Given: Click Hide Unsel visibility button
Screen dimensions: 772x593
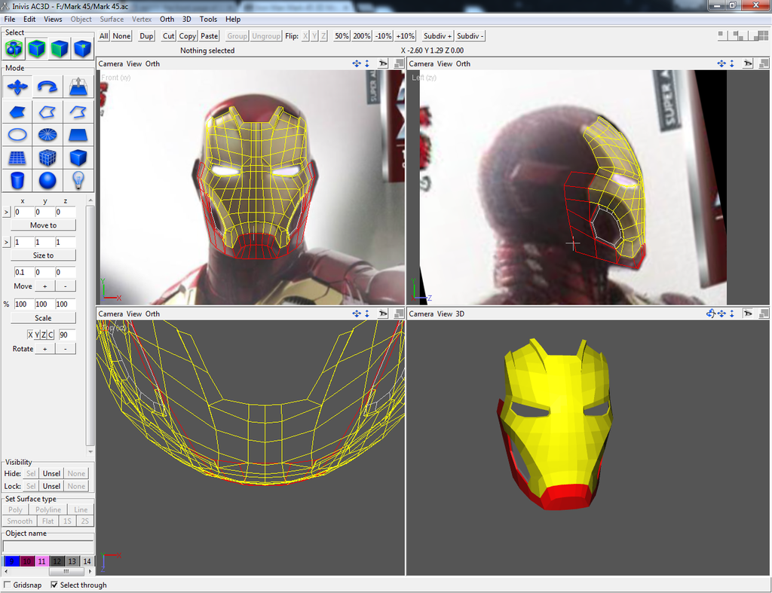Looking at the screenshot, I should coord(51,473).
